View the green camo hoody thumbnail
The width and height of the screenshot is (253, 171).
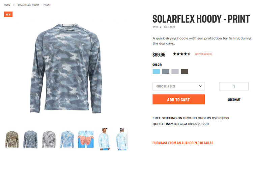(12, 139)
